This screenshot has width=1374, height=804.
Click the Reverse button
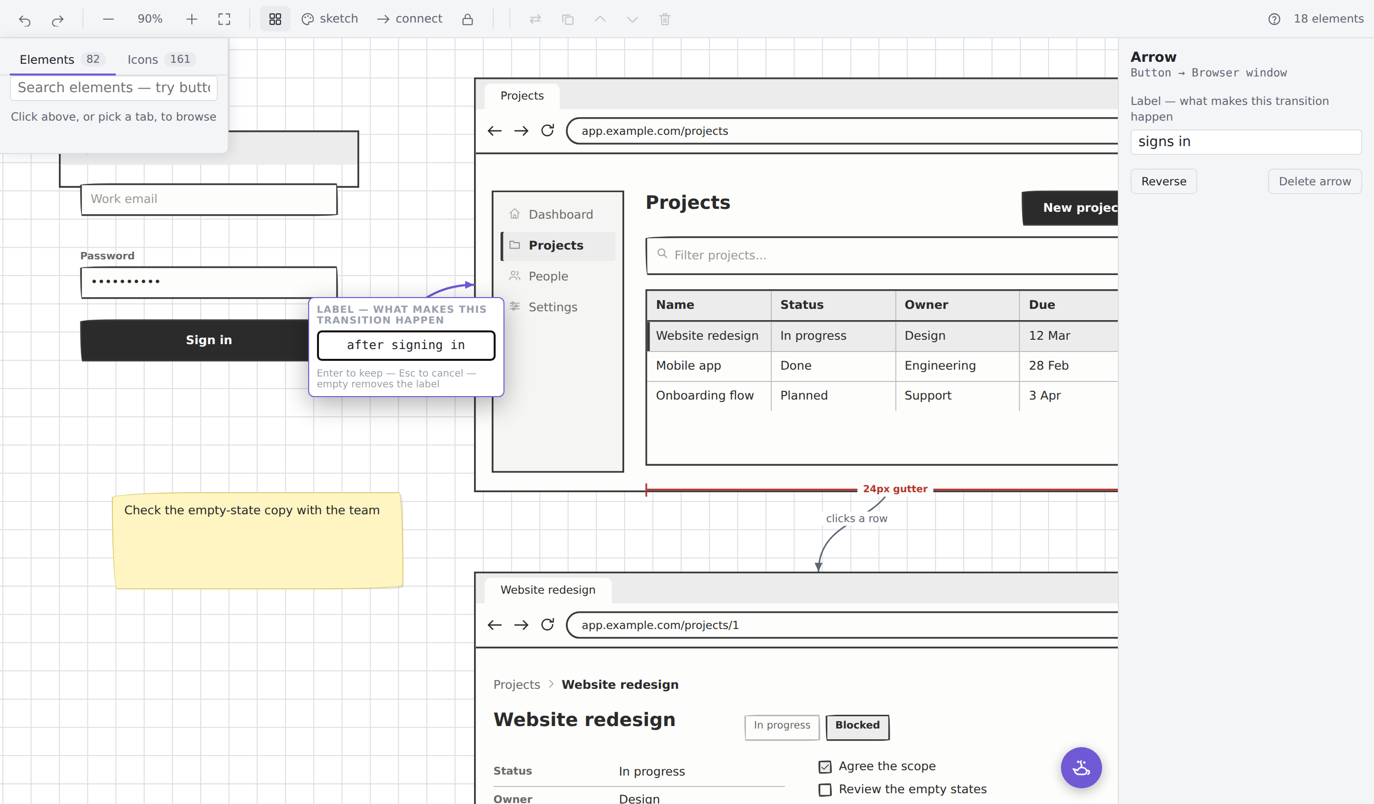(1163, 181)
